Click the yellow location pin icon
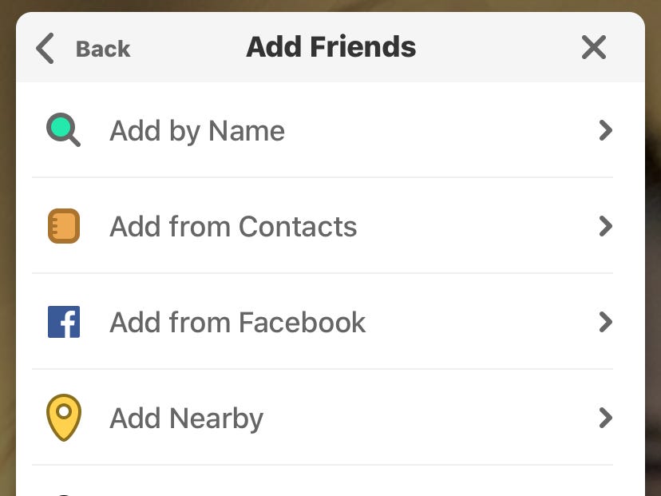The image size is (661, 496). tap(64, 418)
